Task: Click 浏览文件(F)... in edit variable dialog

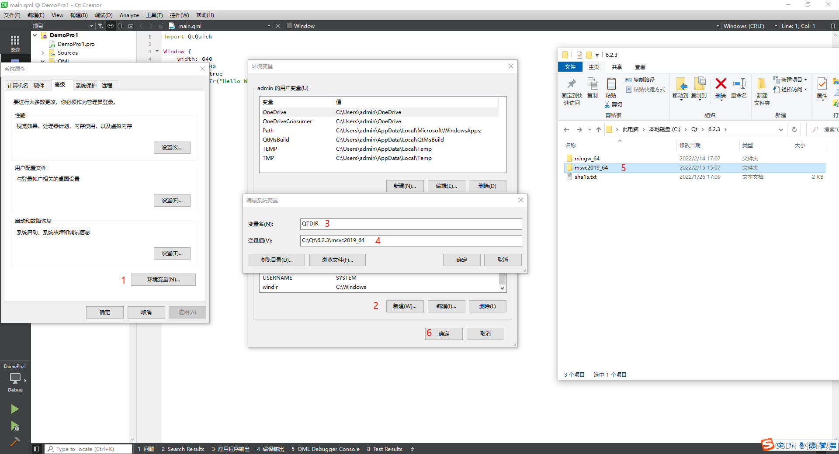Action: pyautogui.click(x=337, y=260)
